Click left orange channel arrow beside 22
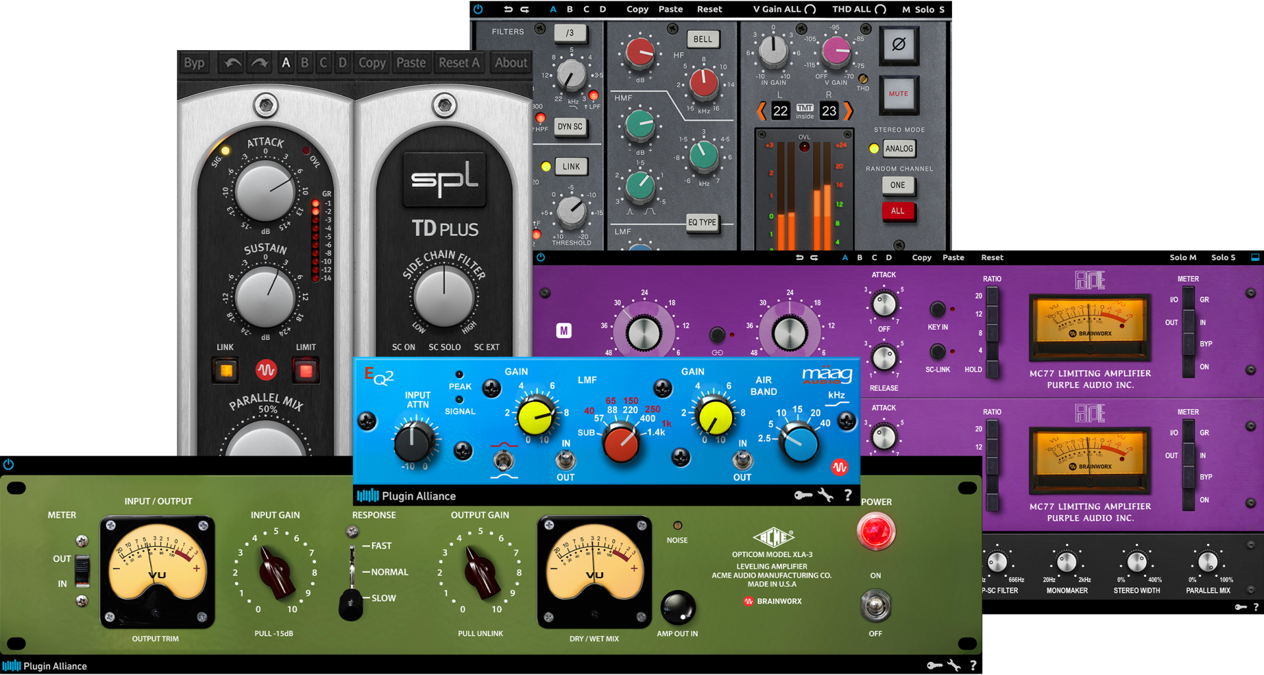 point(762,111)
